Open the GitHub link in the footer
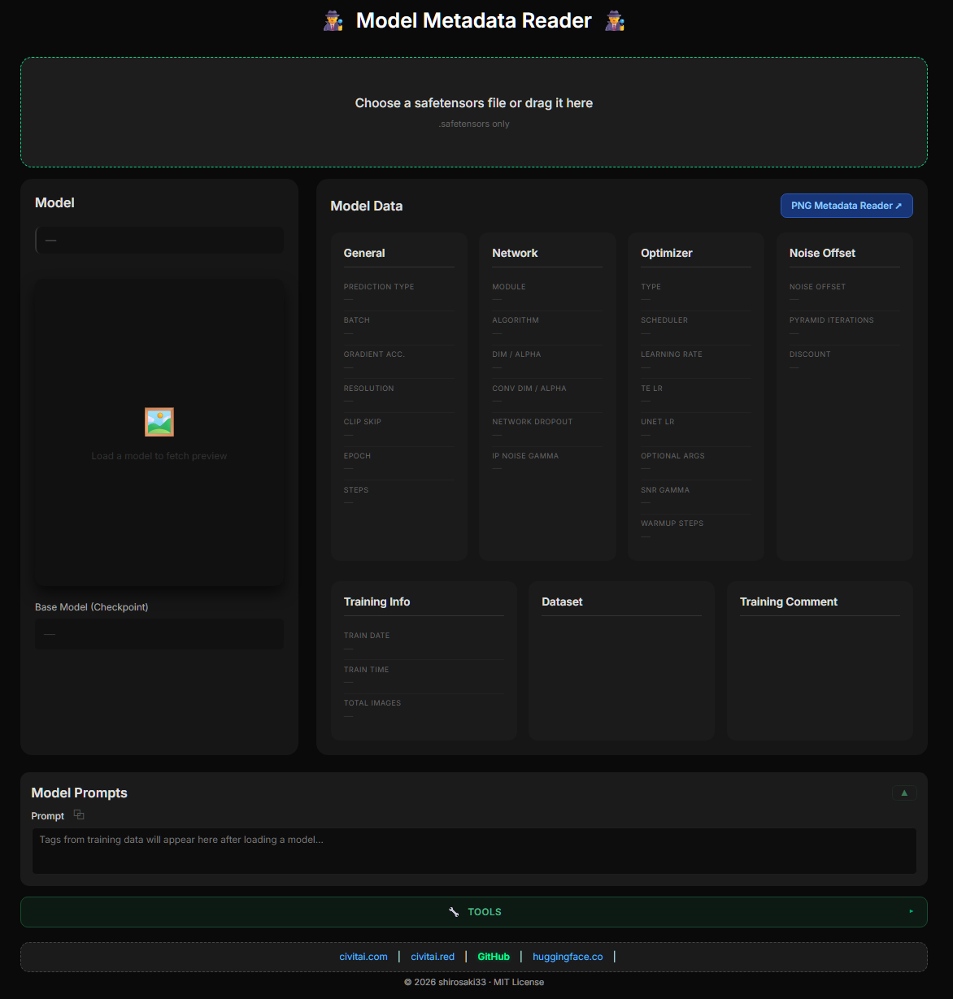Viewport: 953px width, 999px height. tap(494, 957)
